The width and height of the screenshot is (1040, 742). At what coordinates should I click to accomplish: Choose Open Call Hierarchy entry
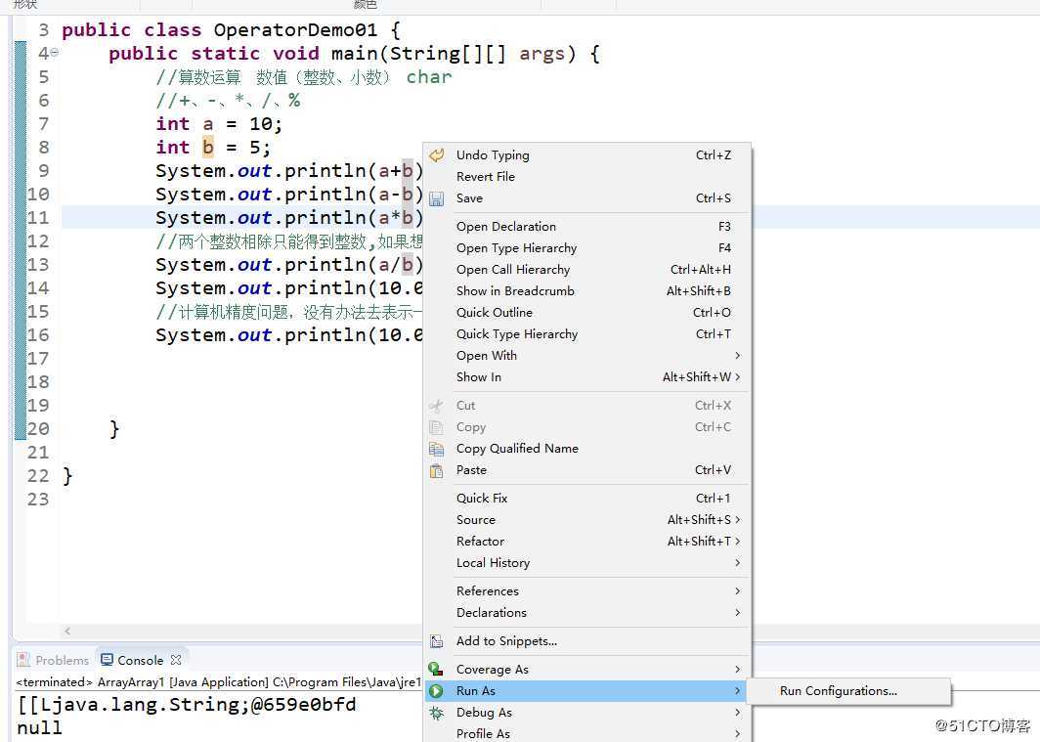(x=587, y=269)
